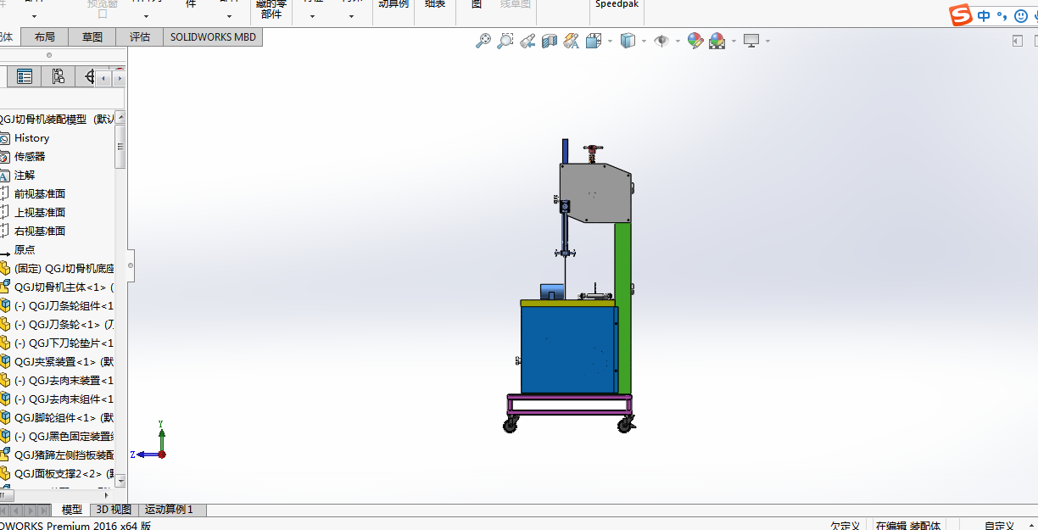Select 上视基准面 in the feature tree

point(39,213)
